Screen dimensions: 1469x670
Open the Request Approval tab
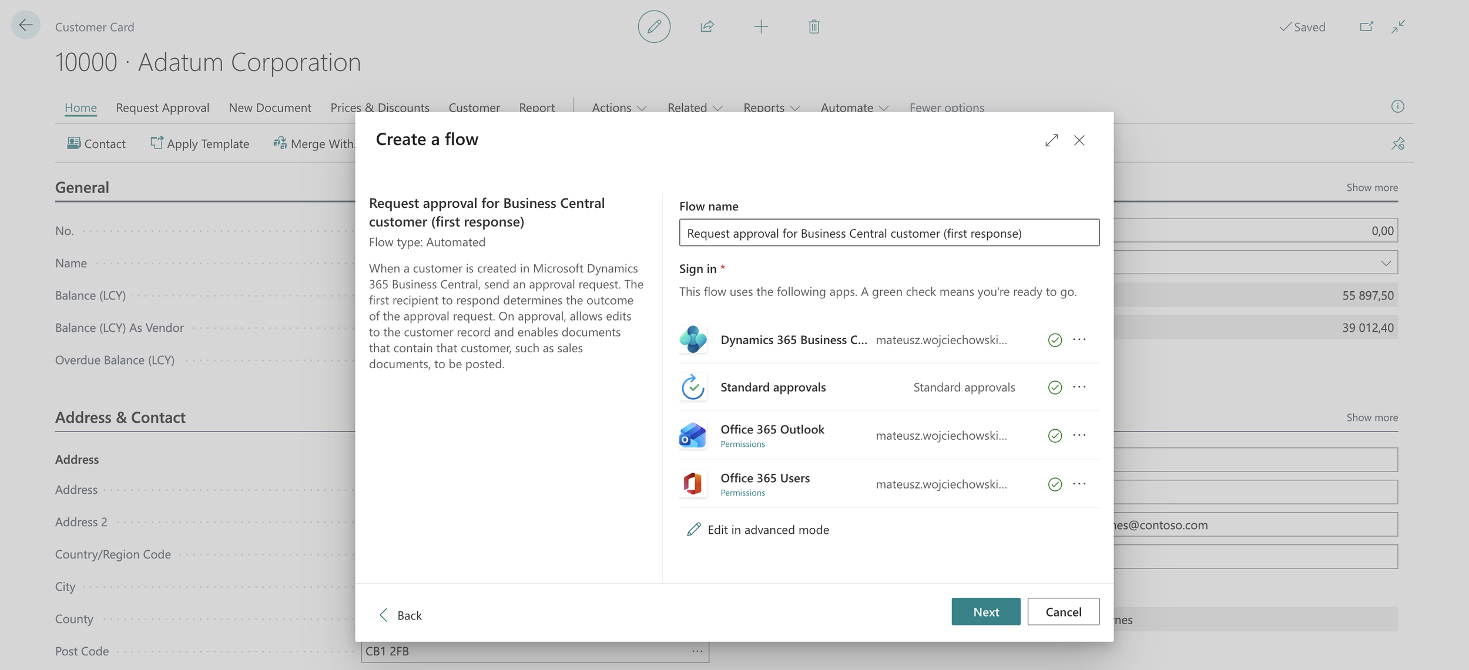163,107
